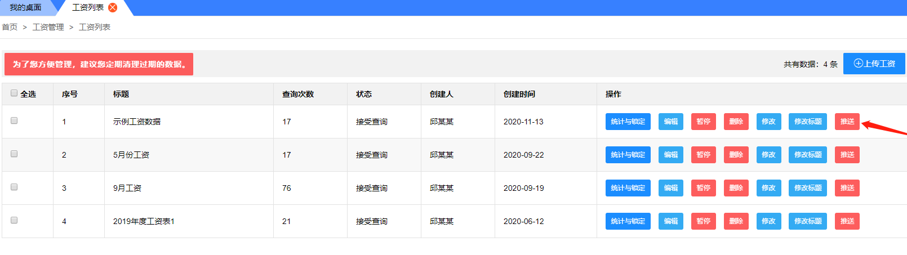This screenshot has width=907, height=255.
Task: Click 修改 for 示例工资数据
Action: 769,122
